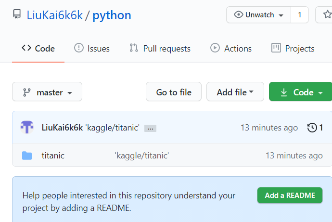This screenshot has width=332, height=222.
Task: Open the Issues tab
Action: click(92, 49)
